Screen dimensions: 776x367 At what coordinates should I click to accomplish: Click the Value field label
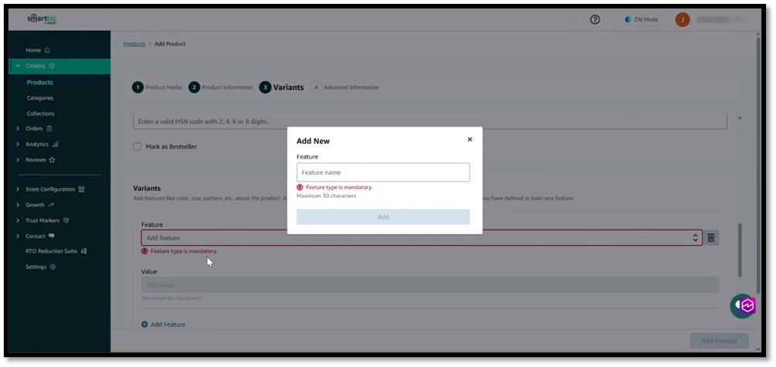click(149, 271)
